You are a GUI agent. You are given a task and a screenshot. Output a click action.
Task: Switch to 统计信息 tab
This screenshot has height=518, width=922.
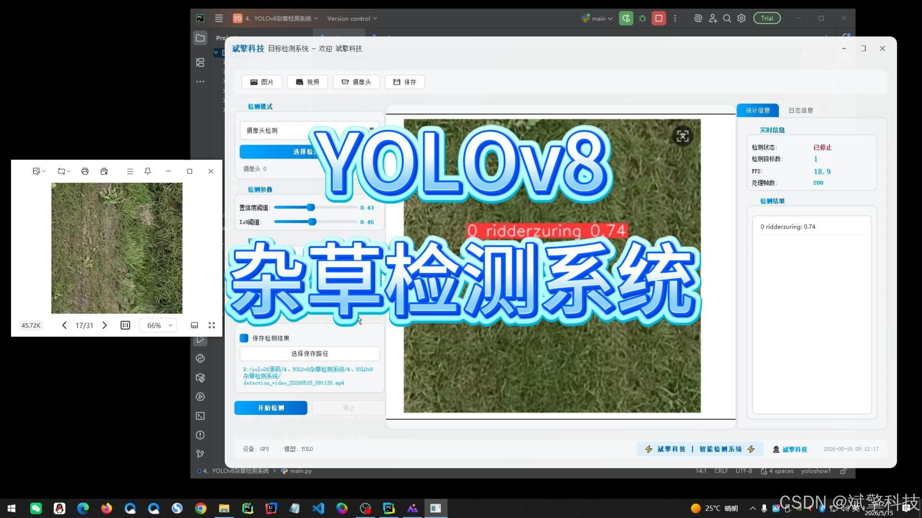(757, 110)
